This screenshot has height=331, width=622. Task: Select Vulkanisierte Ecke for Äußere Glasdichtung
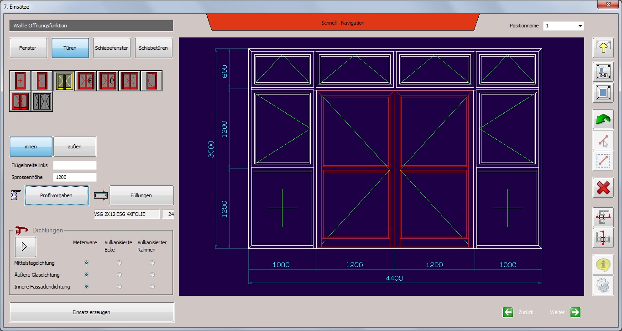[119, 275]
